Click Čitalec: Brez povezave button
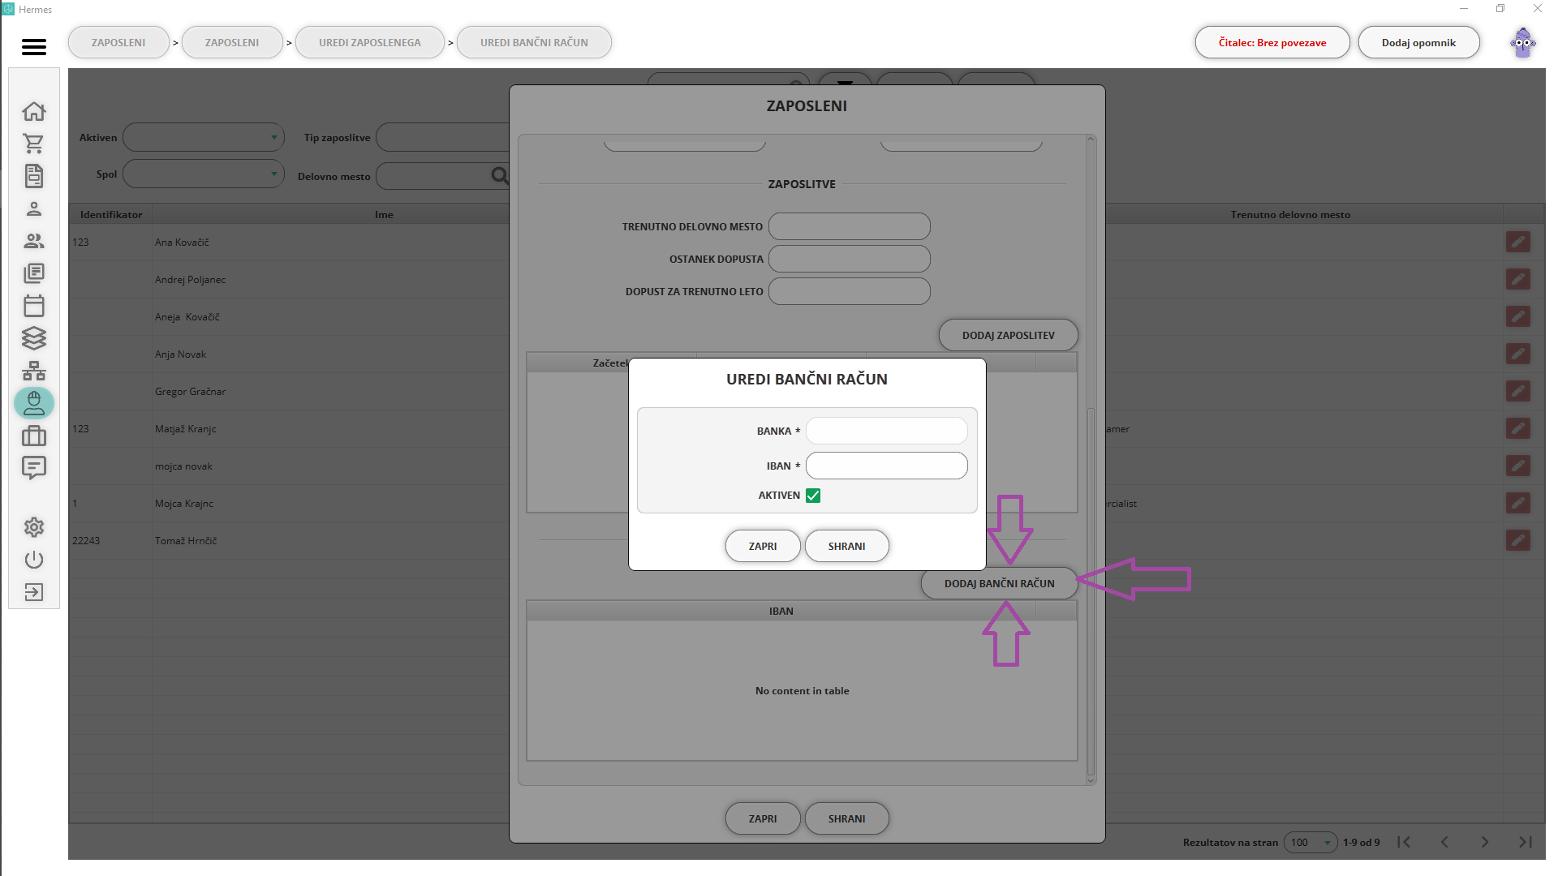This screenshot has width=1558, height=876. [1272, 43]
